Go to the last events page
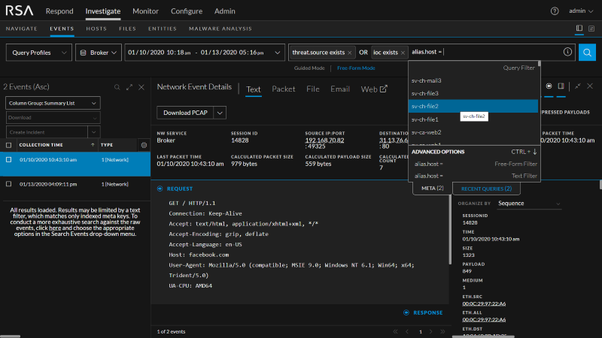This screenshot has height=338, width=602. pyautogui.click(x=442, y=331)
